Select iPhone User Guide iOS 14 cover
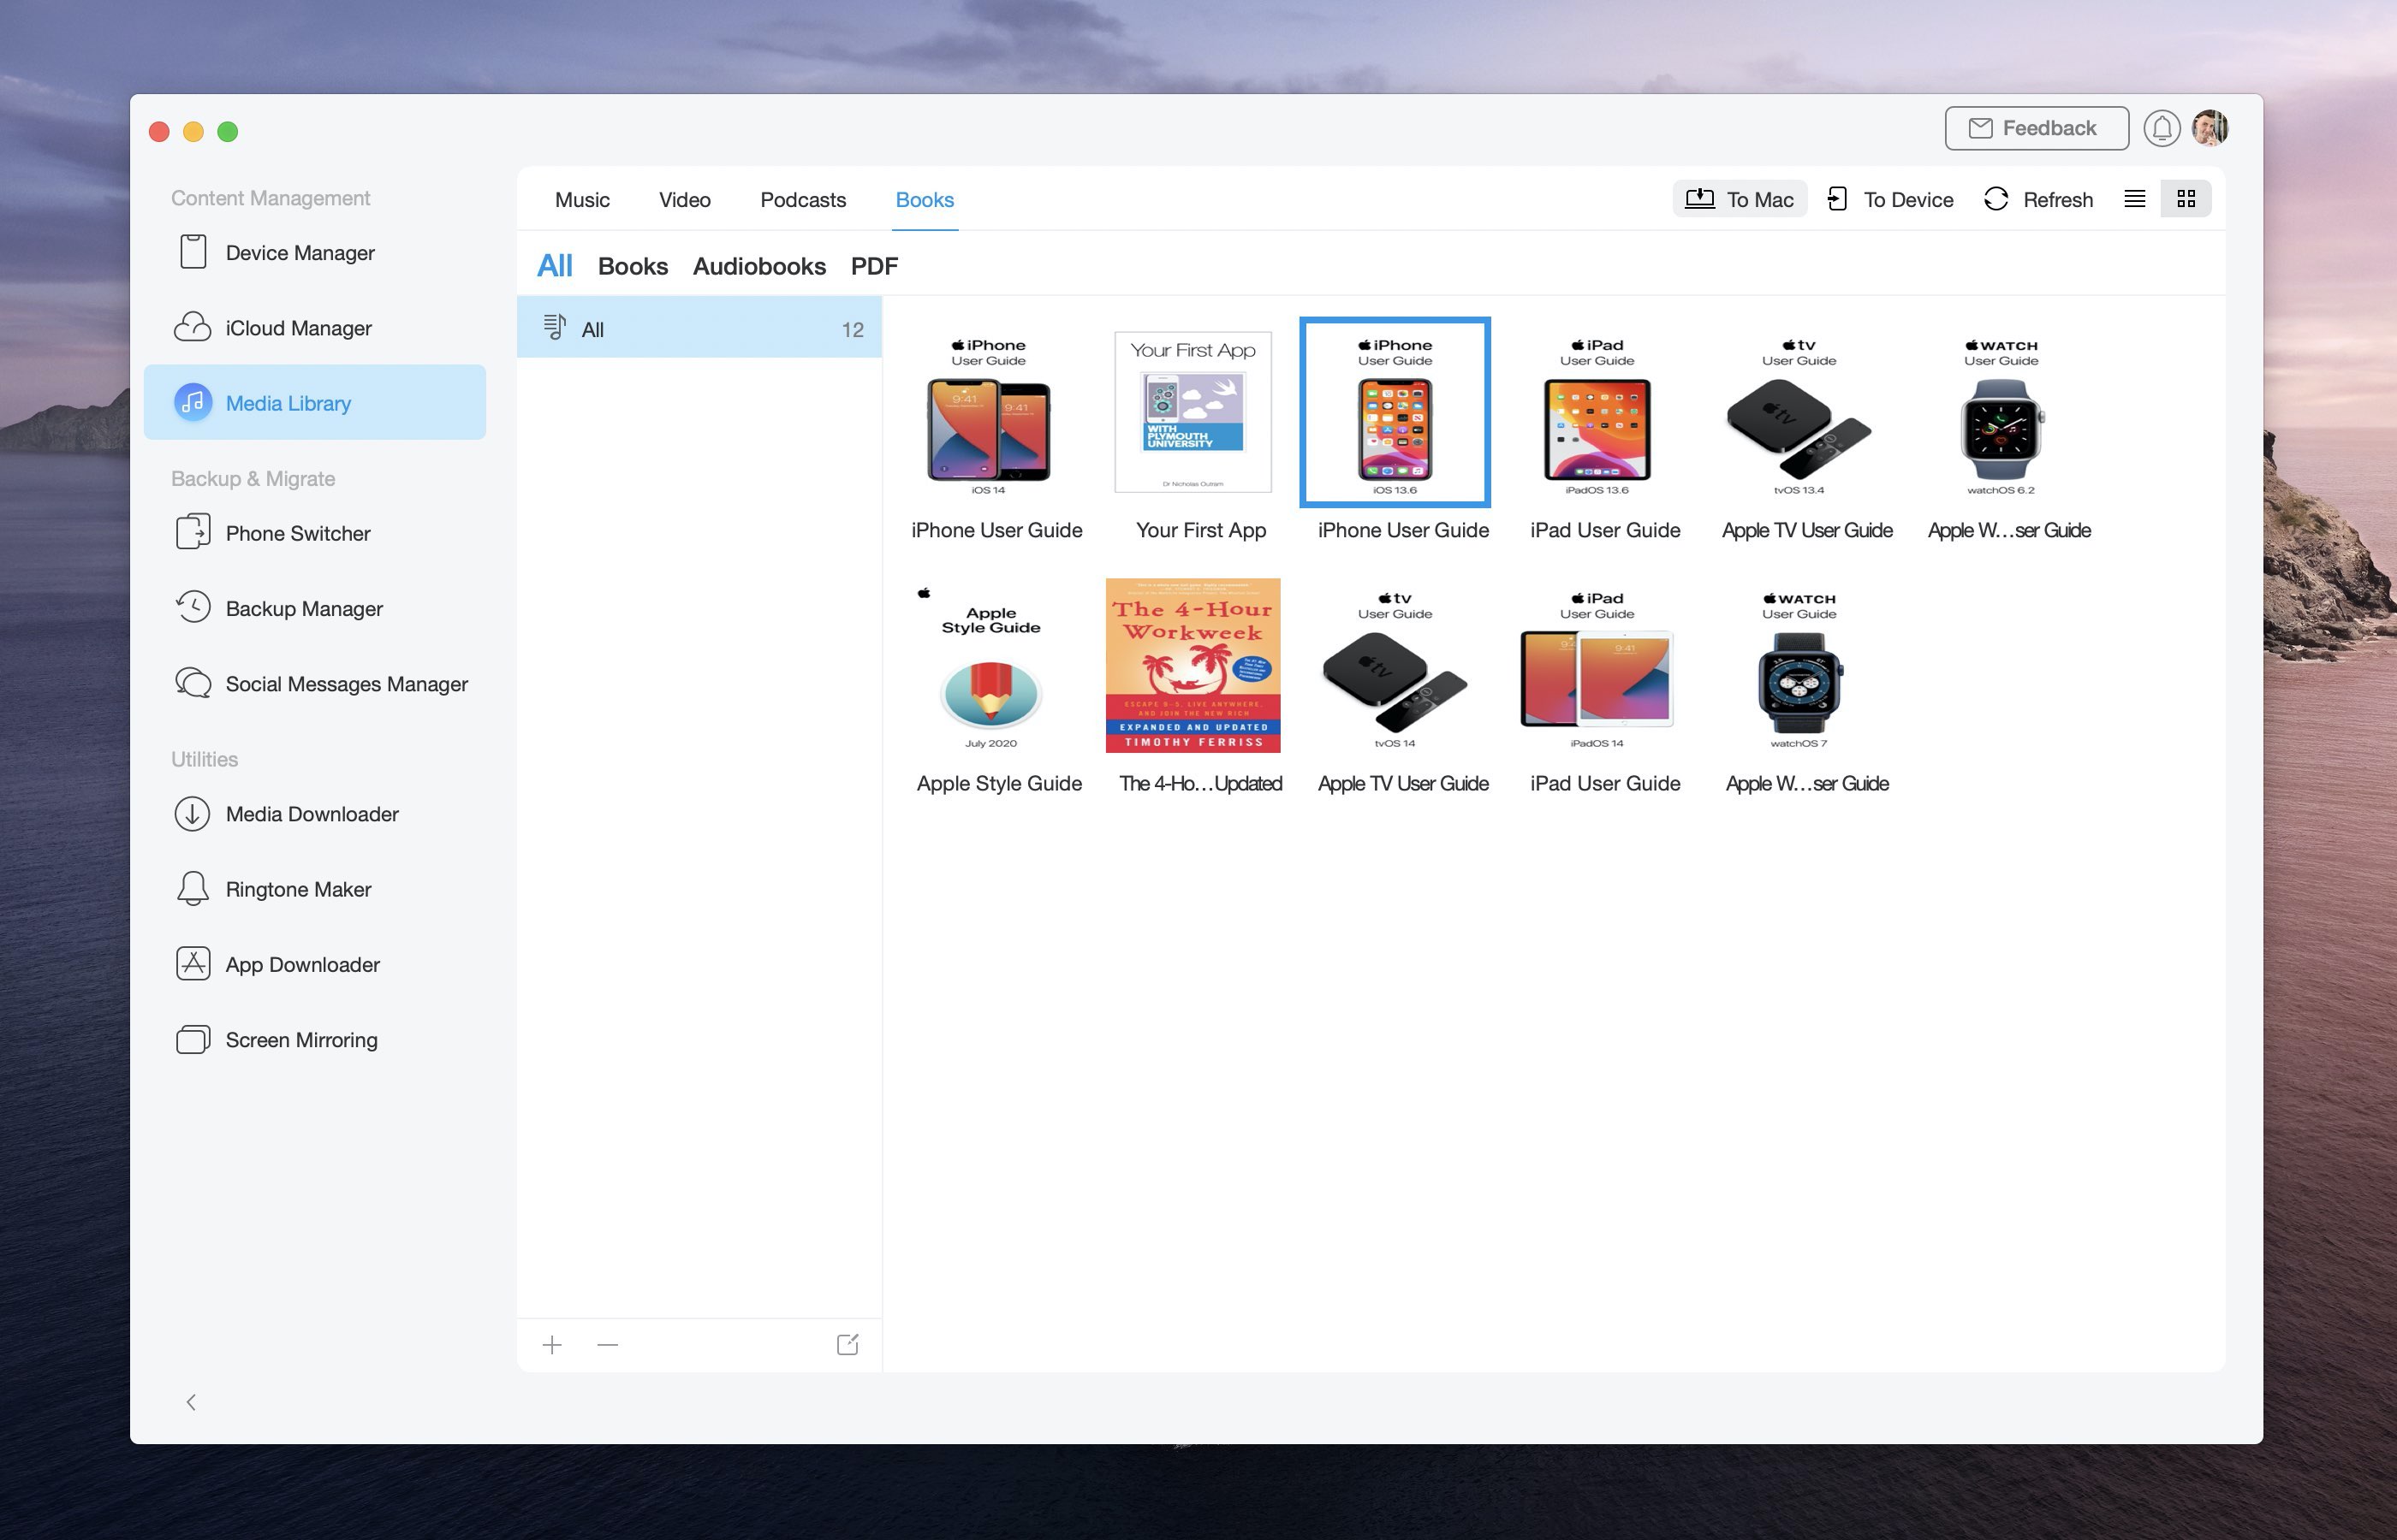 [x=989, y=413]
